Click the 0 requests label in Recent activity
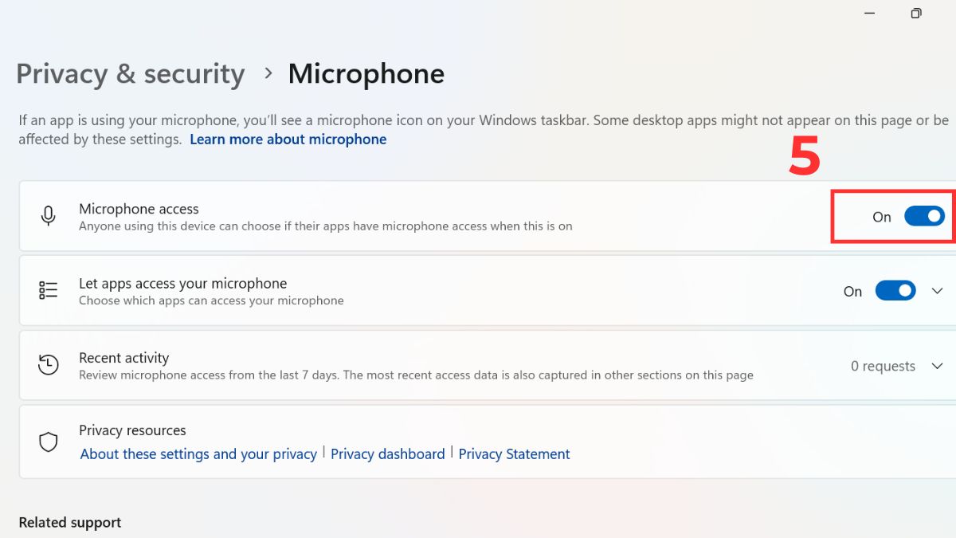956x538 pixels. (x=882, y=366)
